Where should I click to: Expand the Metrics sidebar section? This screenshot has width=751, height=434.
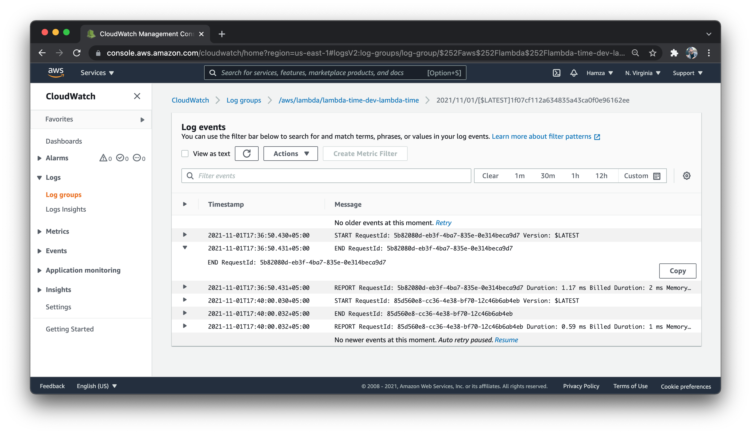pos(39,232)
